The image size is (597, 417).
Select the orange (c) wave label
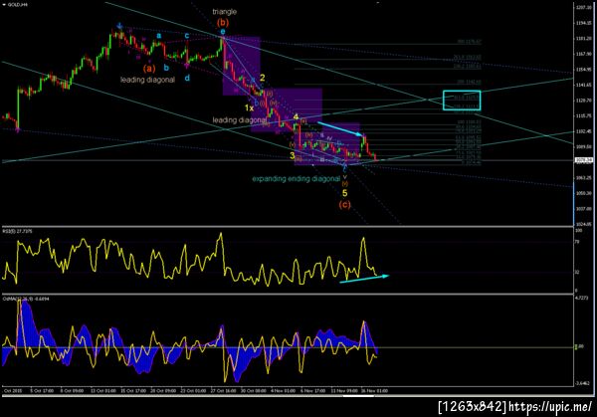pos(344,205)
